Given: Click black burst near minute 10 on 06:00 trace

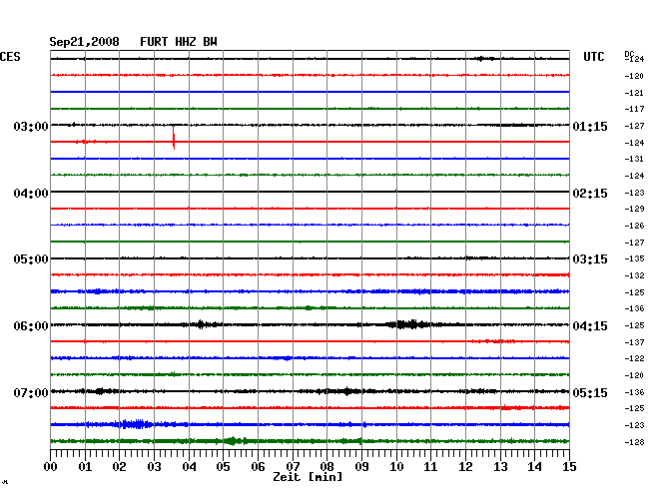Looking at the screenshot, I should [x=407, y=324].
